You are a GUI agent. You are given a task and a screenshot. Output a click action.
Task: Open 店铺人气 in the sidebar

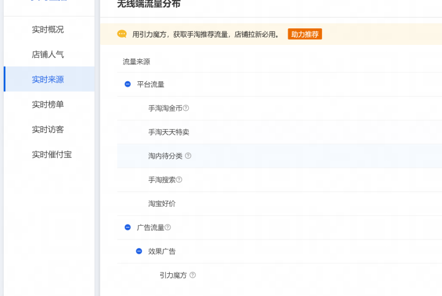click(47, 54)
